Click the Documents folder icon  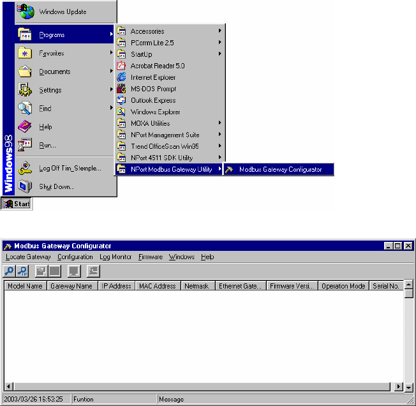click(25, 71)
